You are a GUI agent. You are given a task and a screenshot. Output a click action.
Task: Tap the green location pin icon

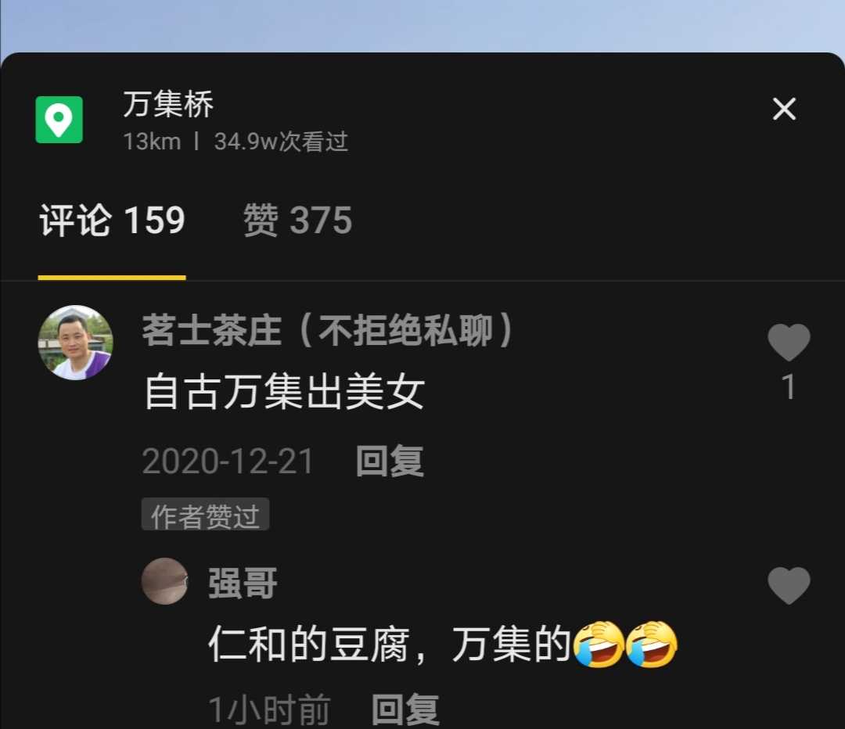click(x=59, y=120)
